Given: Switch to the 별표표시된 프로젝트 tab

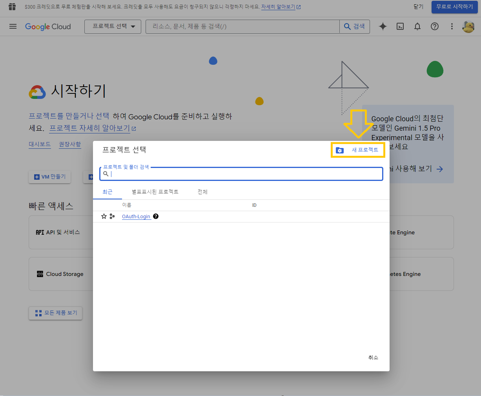Looking at the screenshot, I should click(x=155, y=192).
